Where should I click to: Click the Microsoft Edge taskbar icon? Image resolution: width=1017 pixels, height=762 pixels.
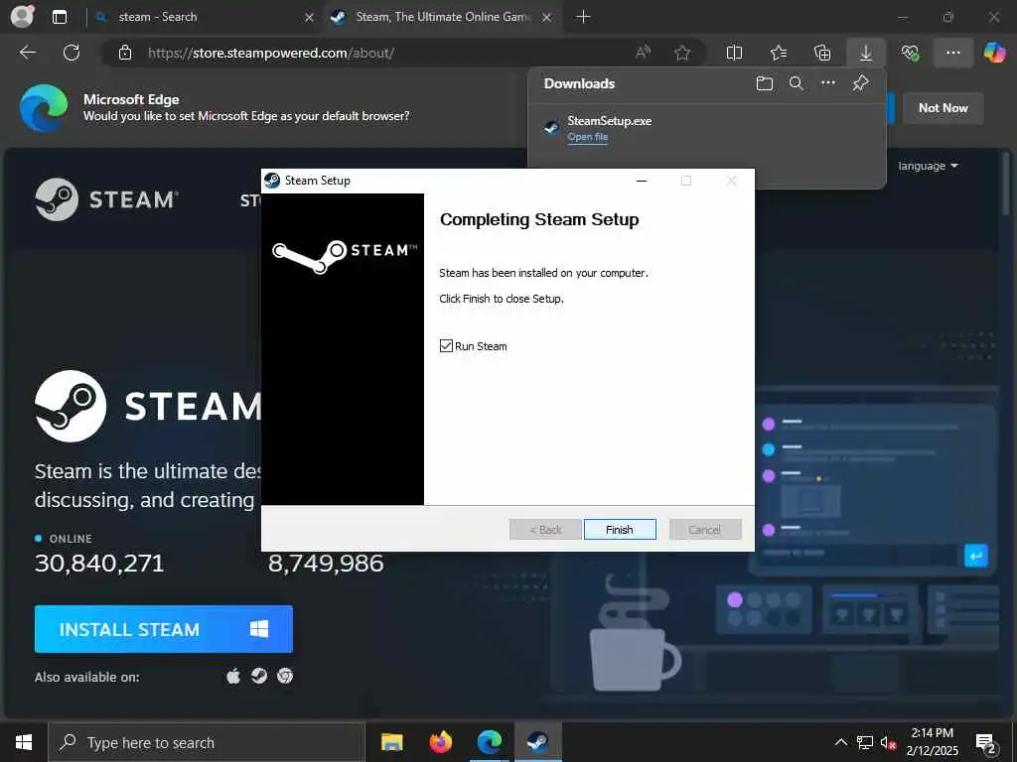point(490,742)
